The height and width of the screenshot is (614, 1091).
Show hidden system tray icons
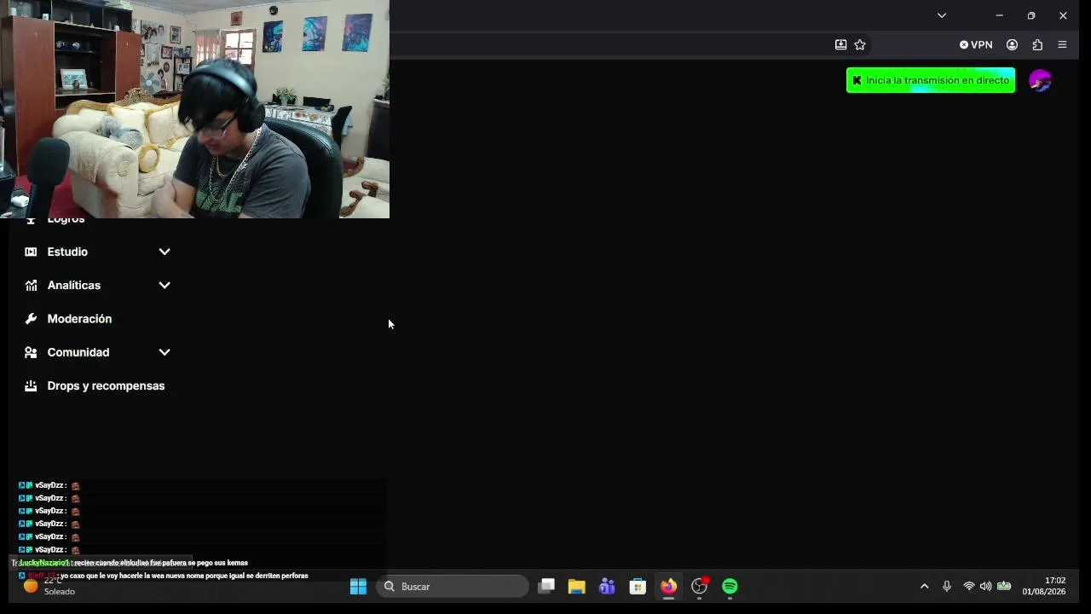(x=924, y=587)
